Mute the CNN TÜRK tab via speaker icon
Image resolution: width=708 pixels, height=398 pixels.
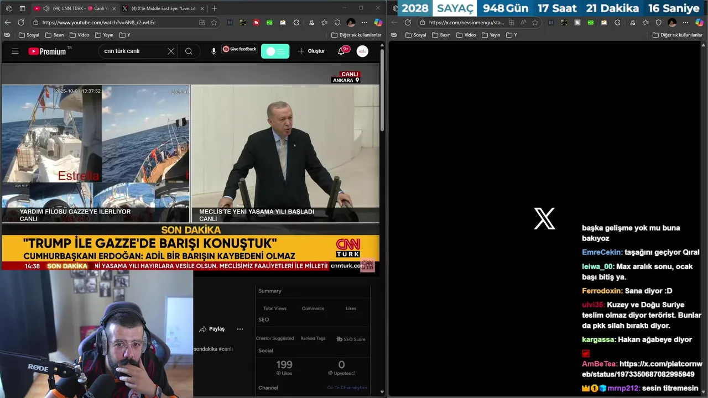pos(46,8)
